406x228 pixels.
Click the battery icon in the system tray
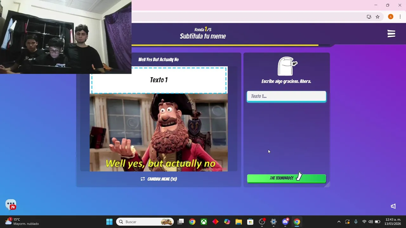377,222
